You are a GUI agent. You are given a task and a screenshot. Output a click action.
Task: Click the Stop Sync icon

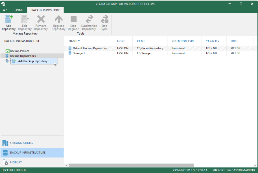point(104,19)
